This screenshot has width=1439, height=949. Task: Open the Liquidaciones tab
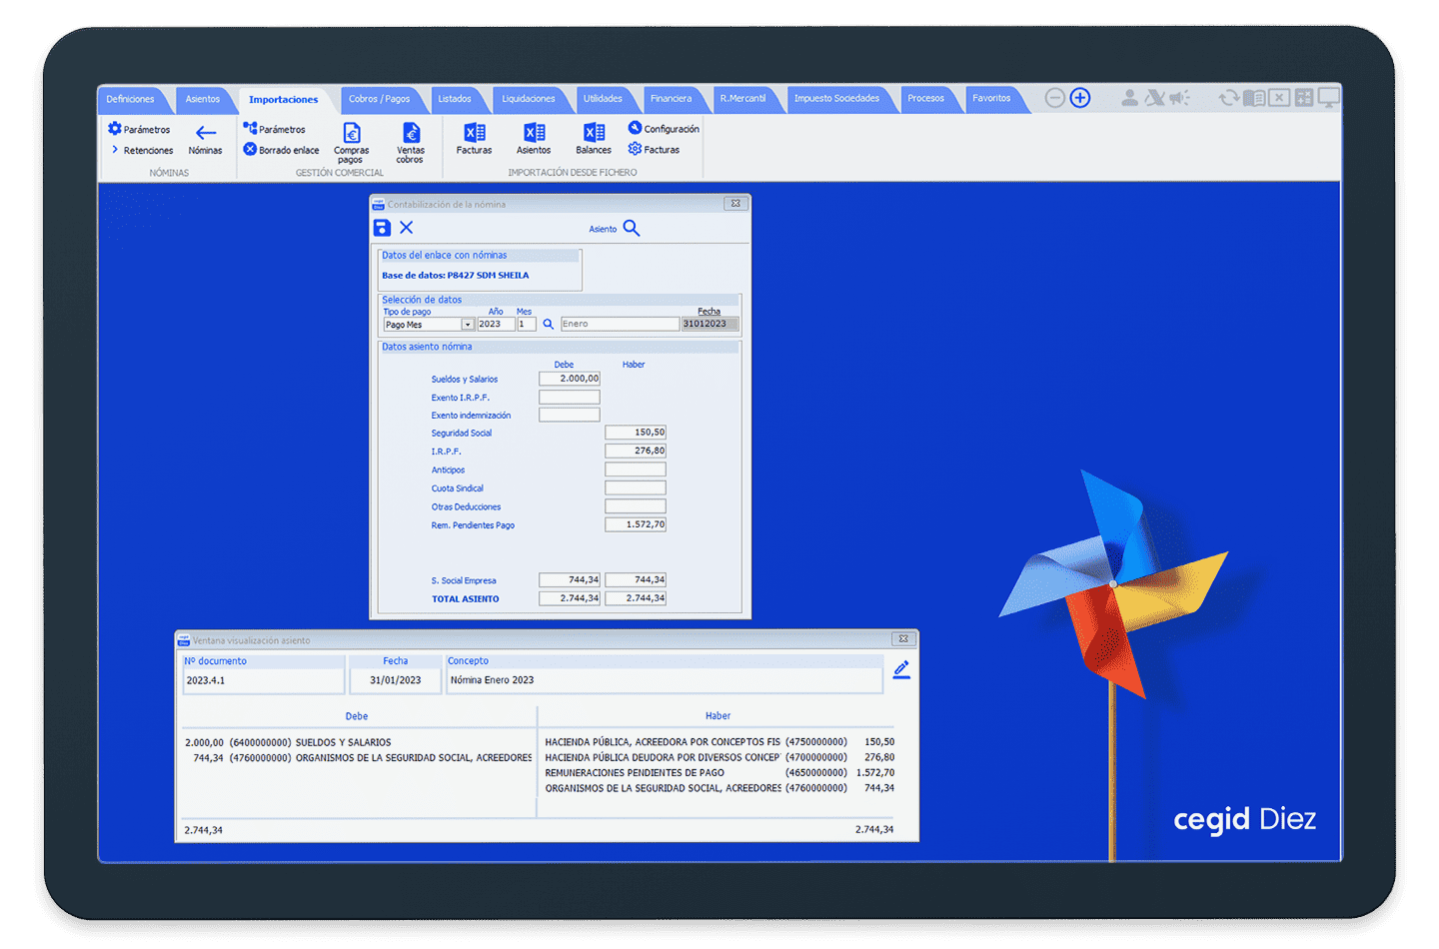[528, 99]
